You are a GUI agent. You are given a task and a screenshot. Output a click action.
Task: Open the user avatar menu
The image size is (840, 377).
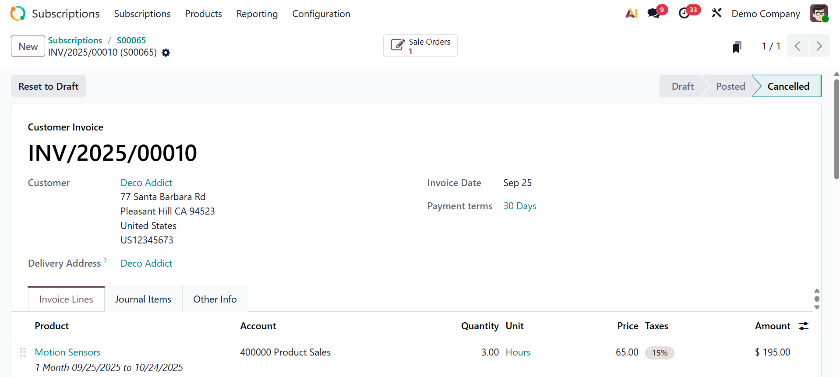click(819, 14)
